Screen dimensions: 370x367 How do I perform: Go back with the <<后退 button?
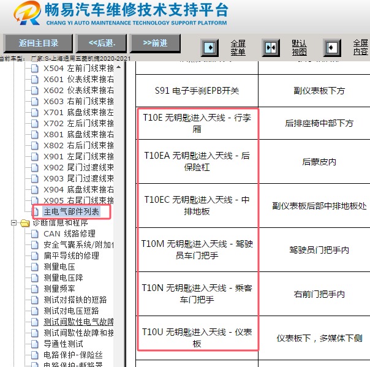(102, 43)
